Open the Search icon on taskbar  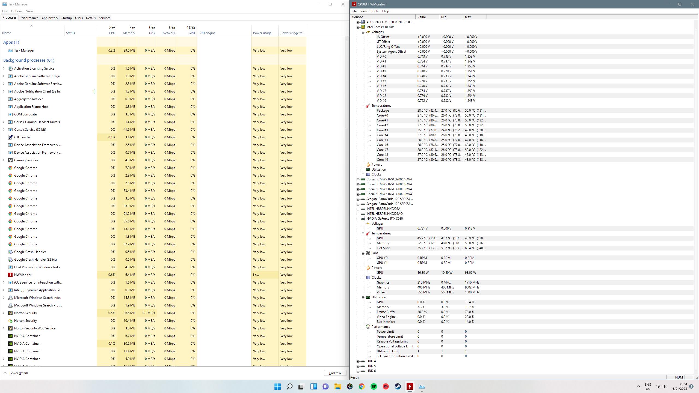coord(289,386)
